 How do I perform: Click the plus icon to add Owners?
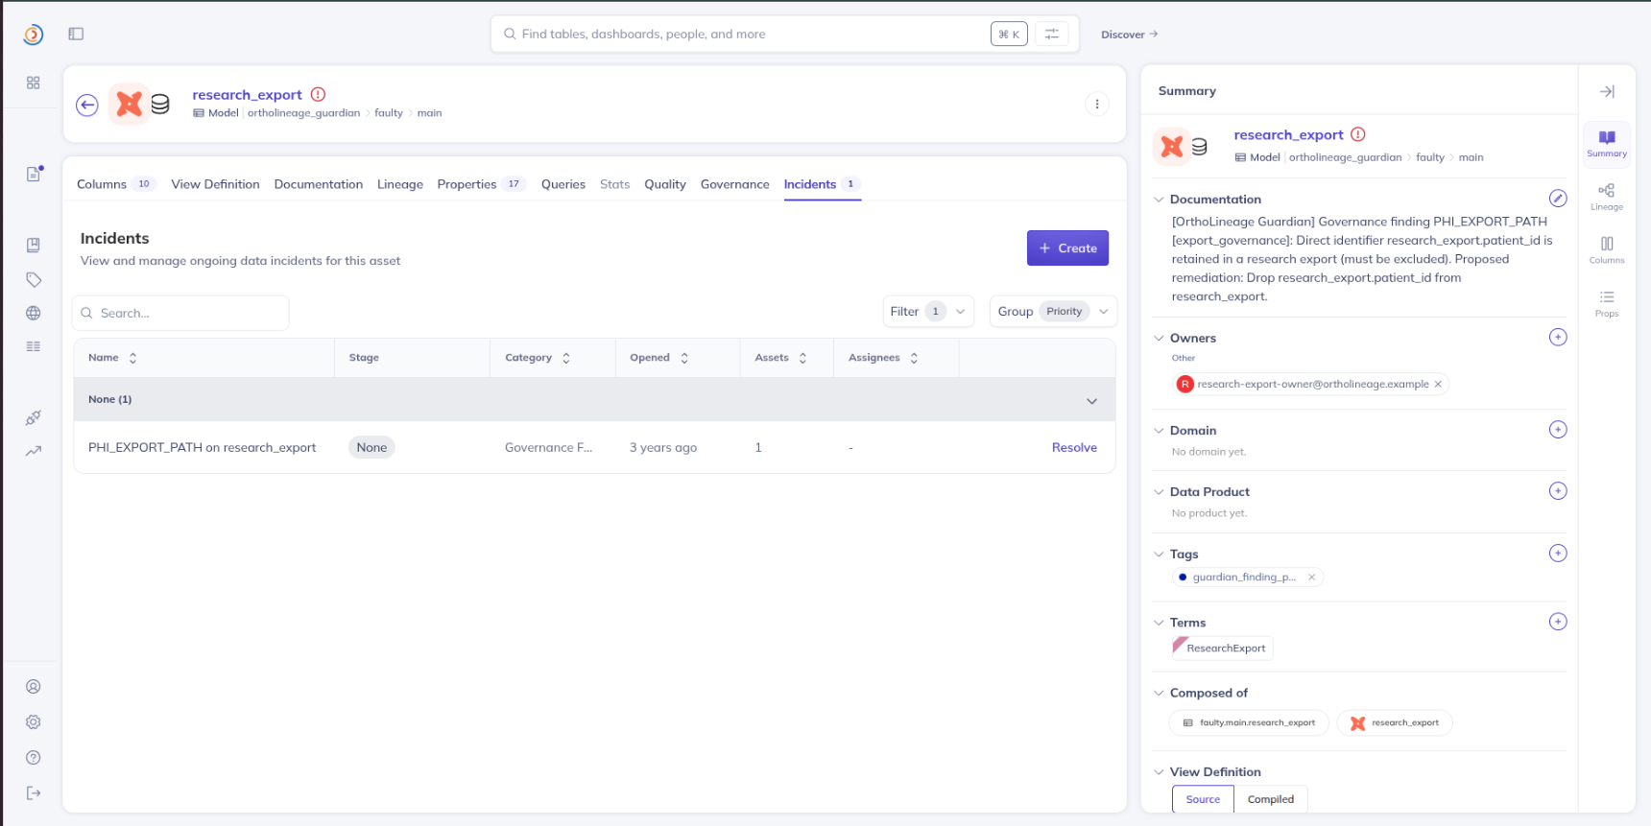(x=1558, y=337)
